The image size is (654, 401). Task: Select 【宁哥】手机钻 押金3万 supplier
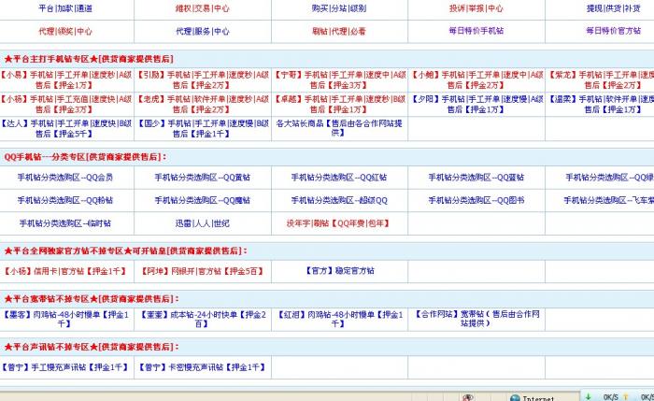click(x=339, y=79)
